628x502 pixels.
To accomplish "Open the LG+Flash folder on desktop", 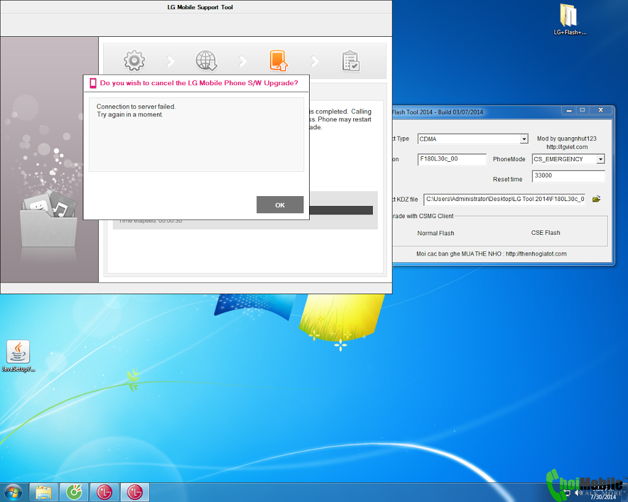I will click(x=569, y=19).
